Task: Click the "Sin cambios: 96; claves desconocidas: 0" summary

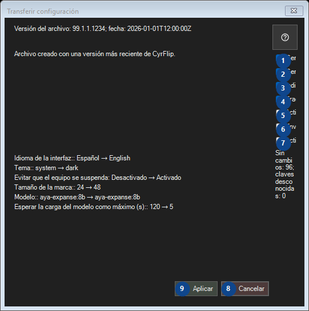Action: pyautogui.click(x=284, y=174)
